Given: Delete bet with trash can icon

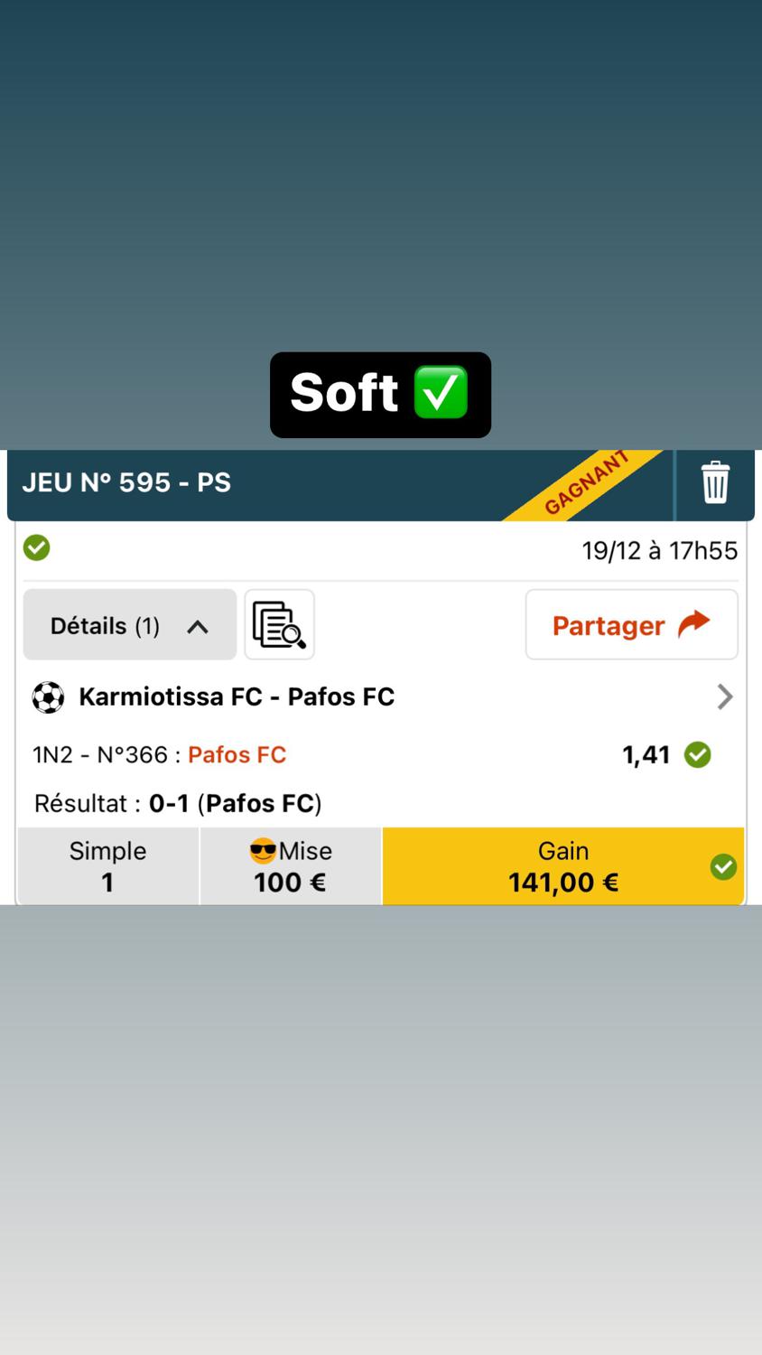Looking at the screenshot, I should click(715, 481).
